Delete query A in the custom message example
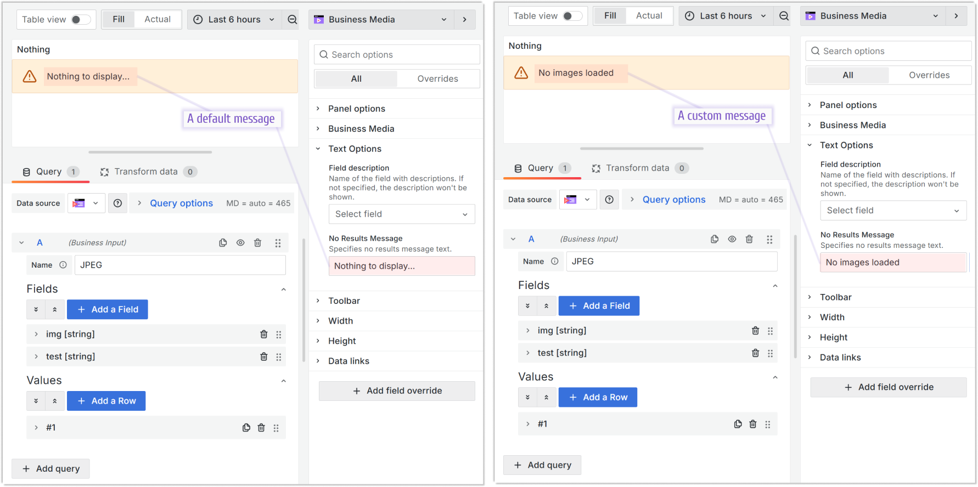The height and width of the screenshot is (487, 978). pos(749,239)
